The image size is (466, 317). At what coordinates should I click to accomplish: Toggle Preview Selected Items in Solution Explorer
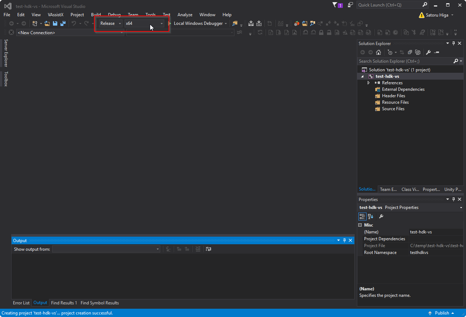[418, 52]
